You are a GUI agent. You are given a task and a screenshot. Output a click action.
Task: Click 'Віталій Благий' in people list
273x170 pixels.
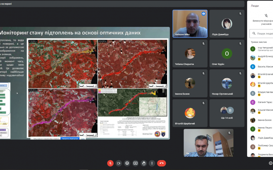[x=265, y=74]
